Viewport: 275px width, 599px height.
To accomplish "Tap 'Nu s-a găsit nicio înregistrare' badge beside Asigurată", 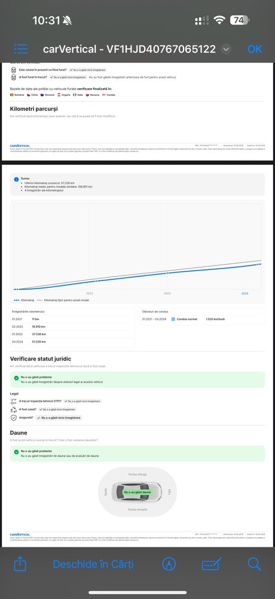I will 59,418.
